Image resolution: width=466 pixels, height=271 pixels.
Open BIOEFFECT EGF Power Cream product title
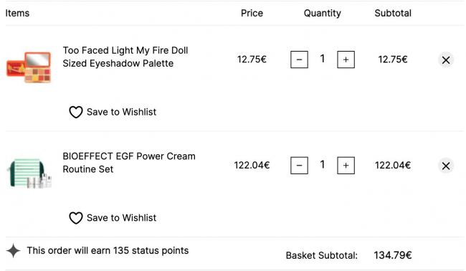point(129,163)
